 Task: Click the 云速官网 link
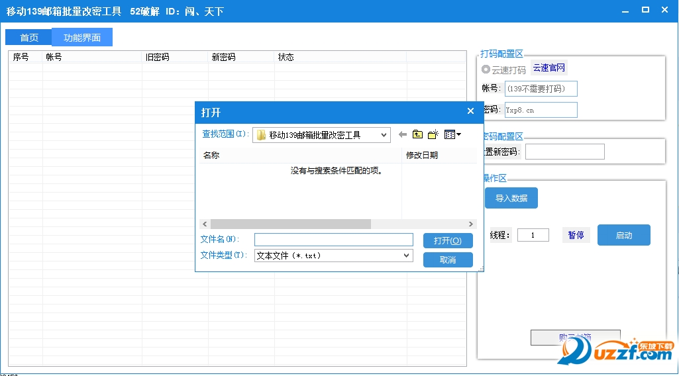[x=549, y=68]
